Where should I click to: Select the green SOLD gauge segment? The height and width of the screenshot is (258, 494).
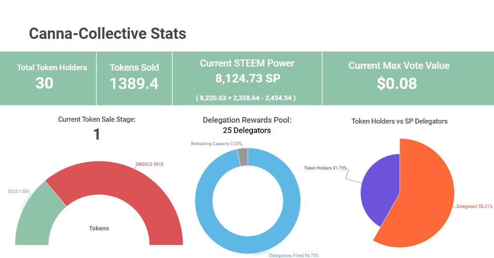38,215
